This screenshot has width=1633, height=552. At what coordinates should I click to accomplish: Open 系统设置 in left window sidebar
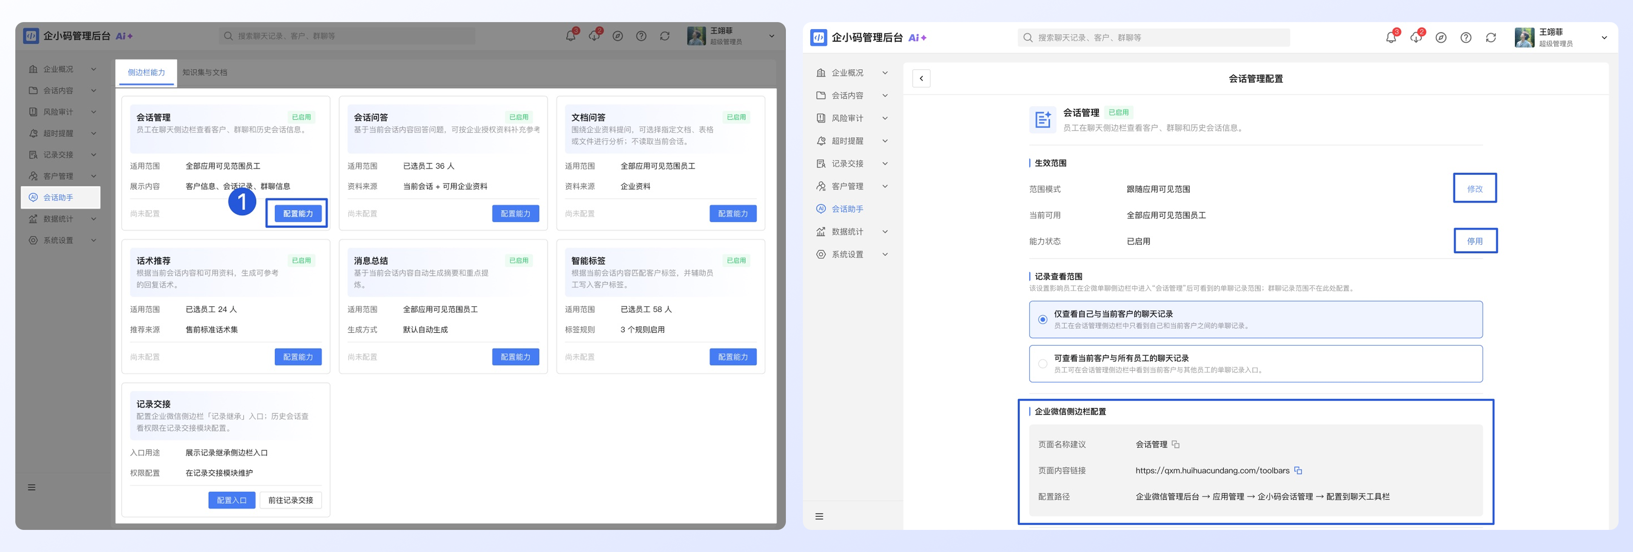tap(58, 241)
